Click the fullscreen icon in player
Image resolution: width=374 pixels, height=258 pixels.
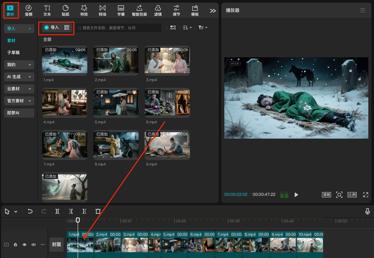365,195
